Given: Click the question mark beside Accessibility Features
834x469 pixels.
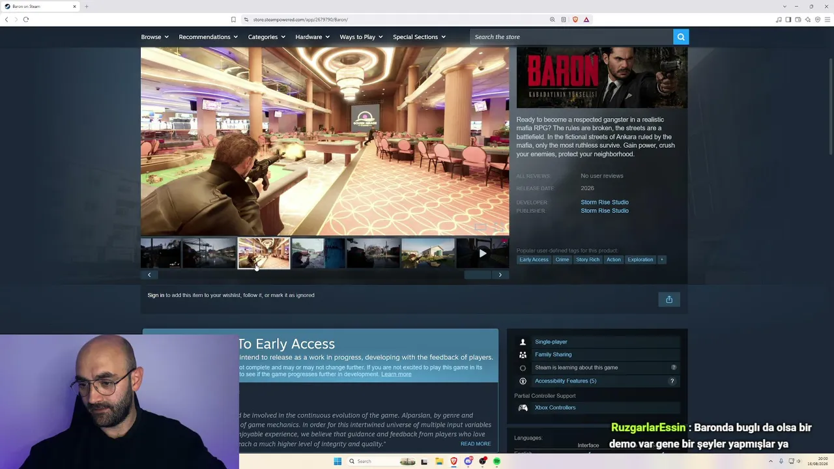Looking at the screenshot, I should [672, 381].
